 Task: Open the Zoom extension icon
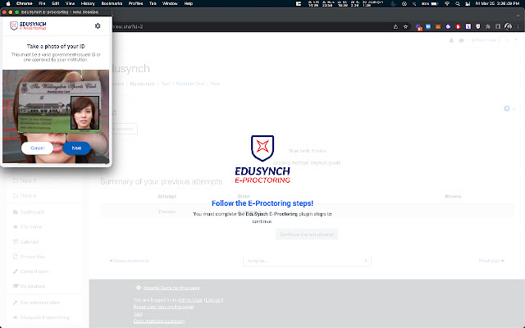[x=428, y=26]
